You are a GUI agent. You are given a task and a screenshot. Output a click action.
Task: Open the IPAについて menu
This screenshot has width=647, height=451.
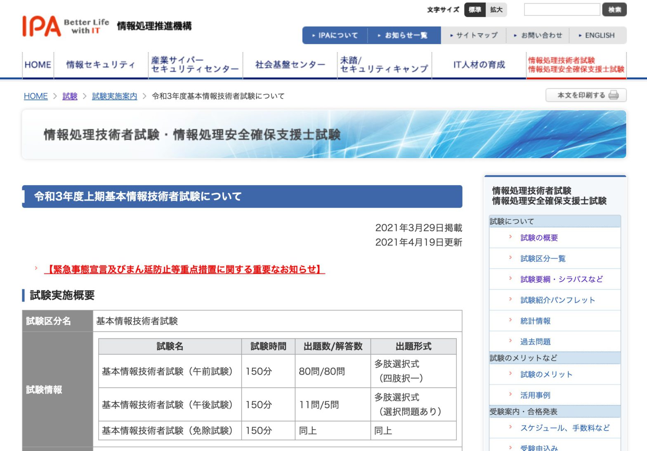pyautogui.click(x=335, y=35)
